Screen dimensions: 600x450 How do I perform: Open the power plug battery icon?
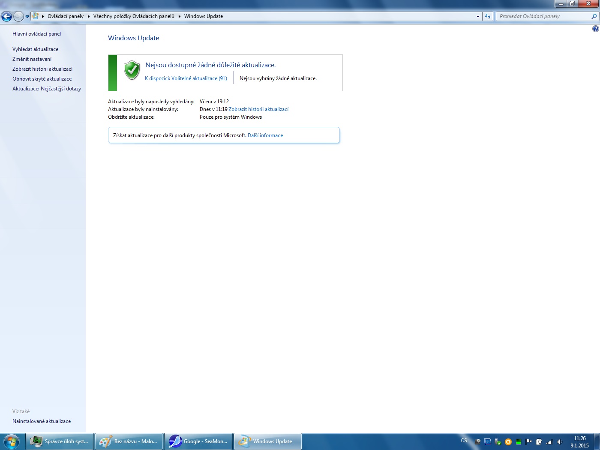(539, 442)
